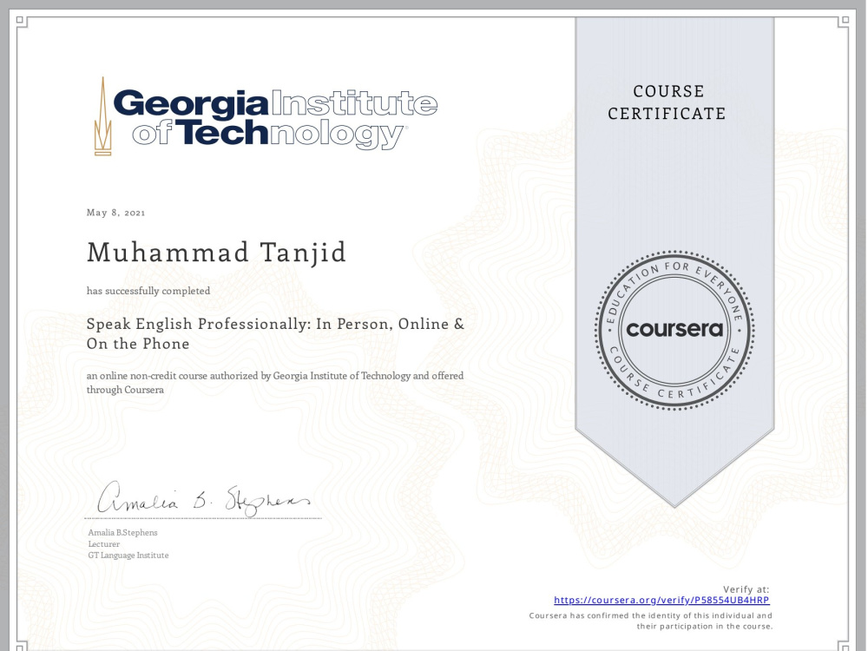Open the coursera.org verify link
Screen dimensions: 868x651
click(661, 600)
